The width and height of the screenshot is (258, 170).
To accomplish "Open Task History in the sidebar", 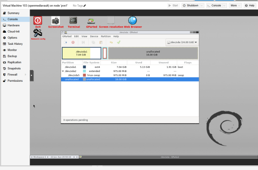I will pos(15,43).
